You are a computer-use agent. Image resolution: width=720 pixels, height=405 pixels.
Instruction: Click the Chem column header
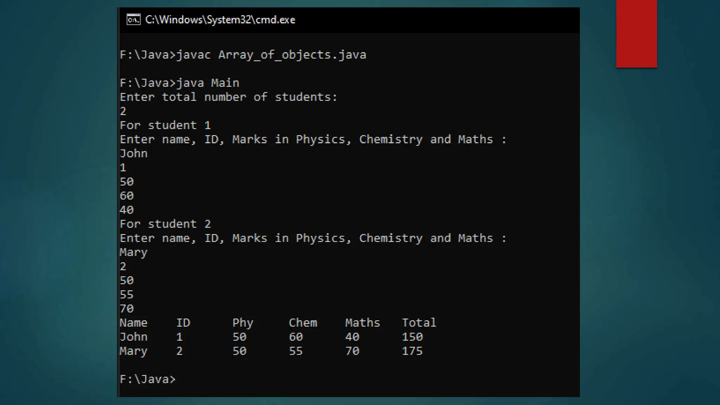click(x=303, y=323)
